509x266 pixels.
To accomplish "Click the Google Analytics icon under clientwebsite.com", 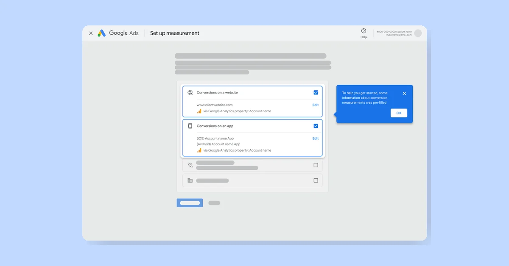I will (x=199, y=111).
